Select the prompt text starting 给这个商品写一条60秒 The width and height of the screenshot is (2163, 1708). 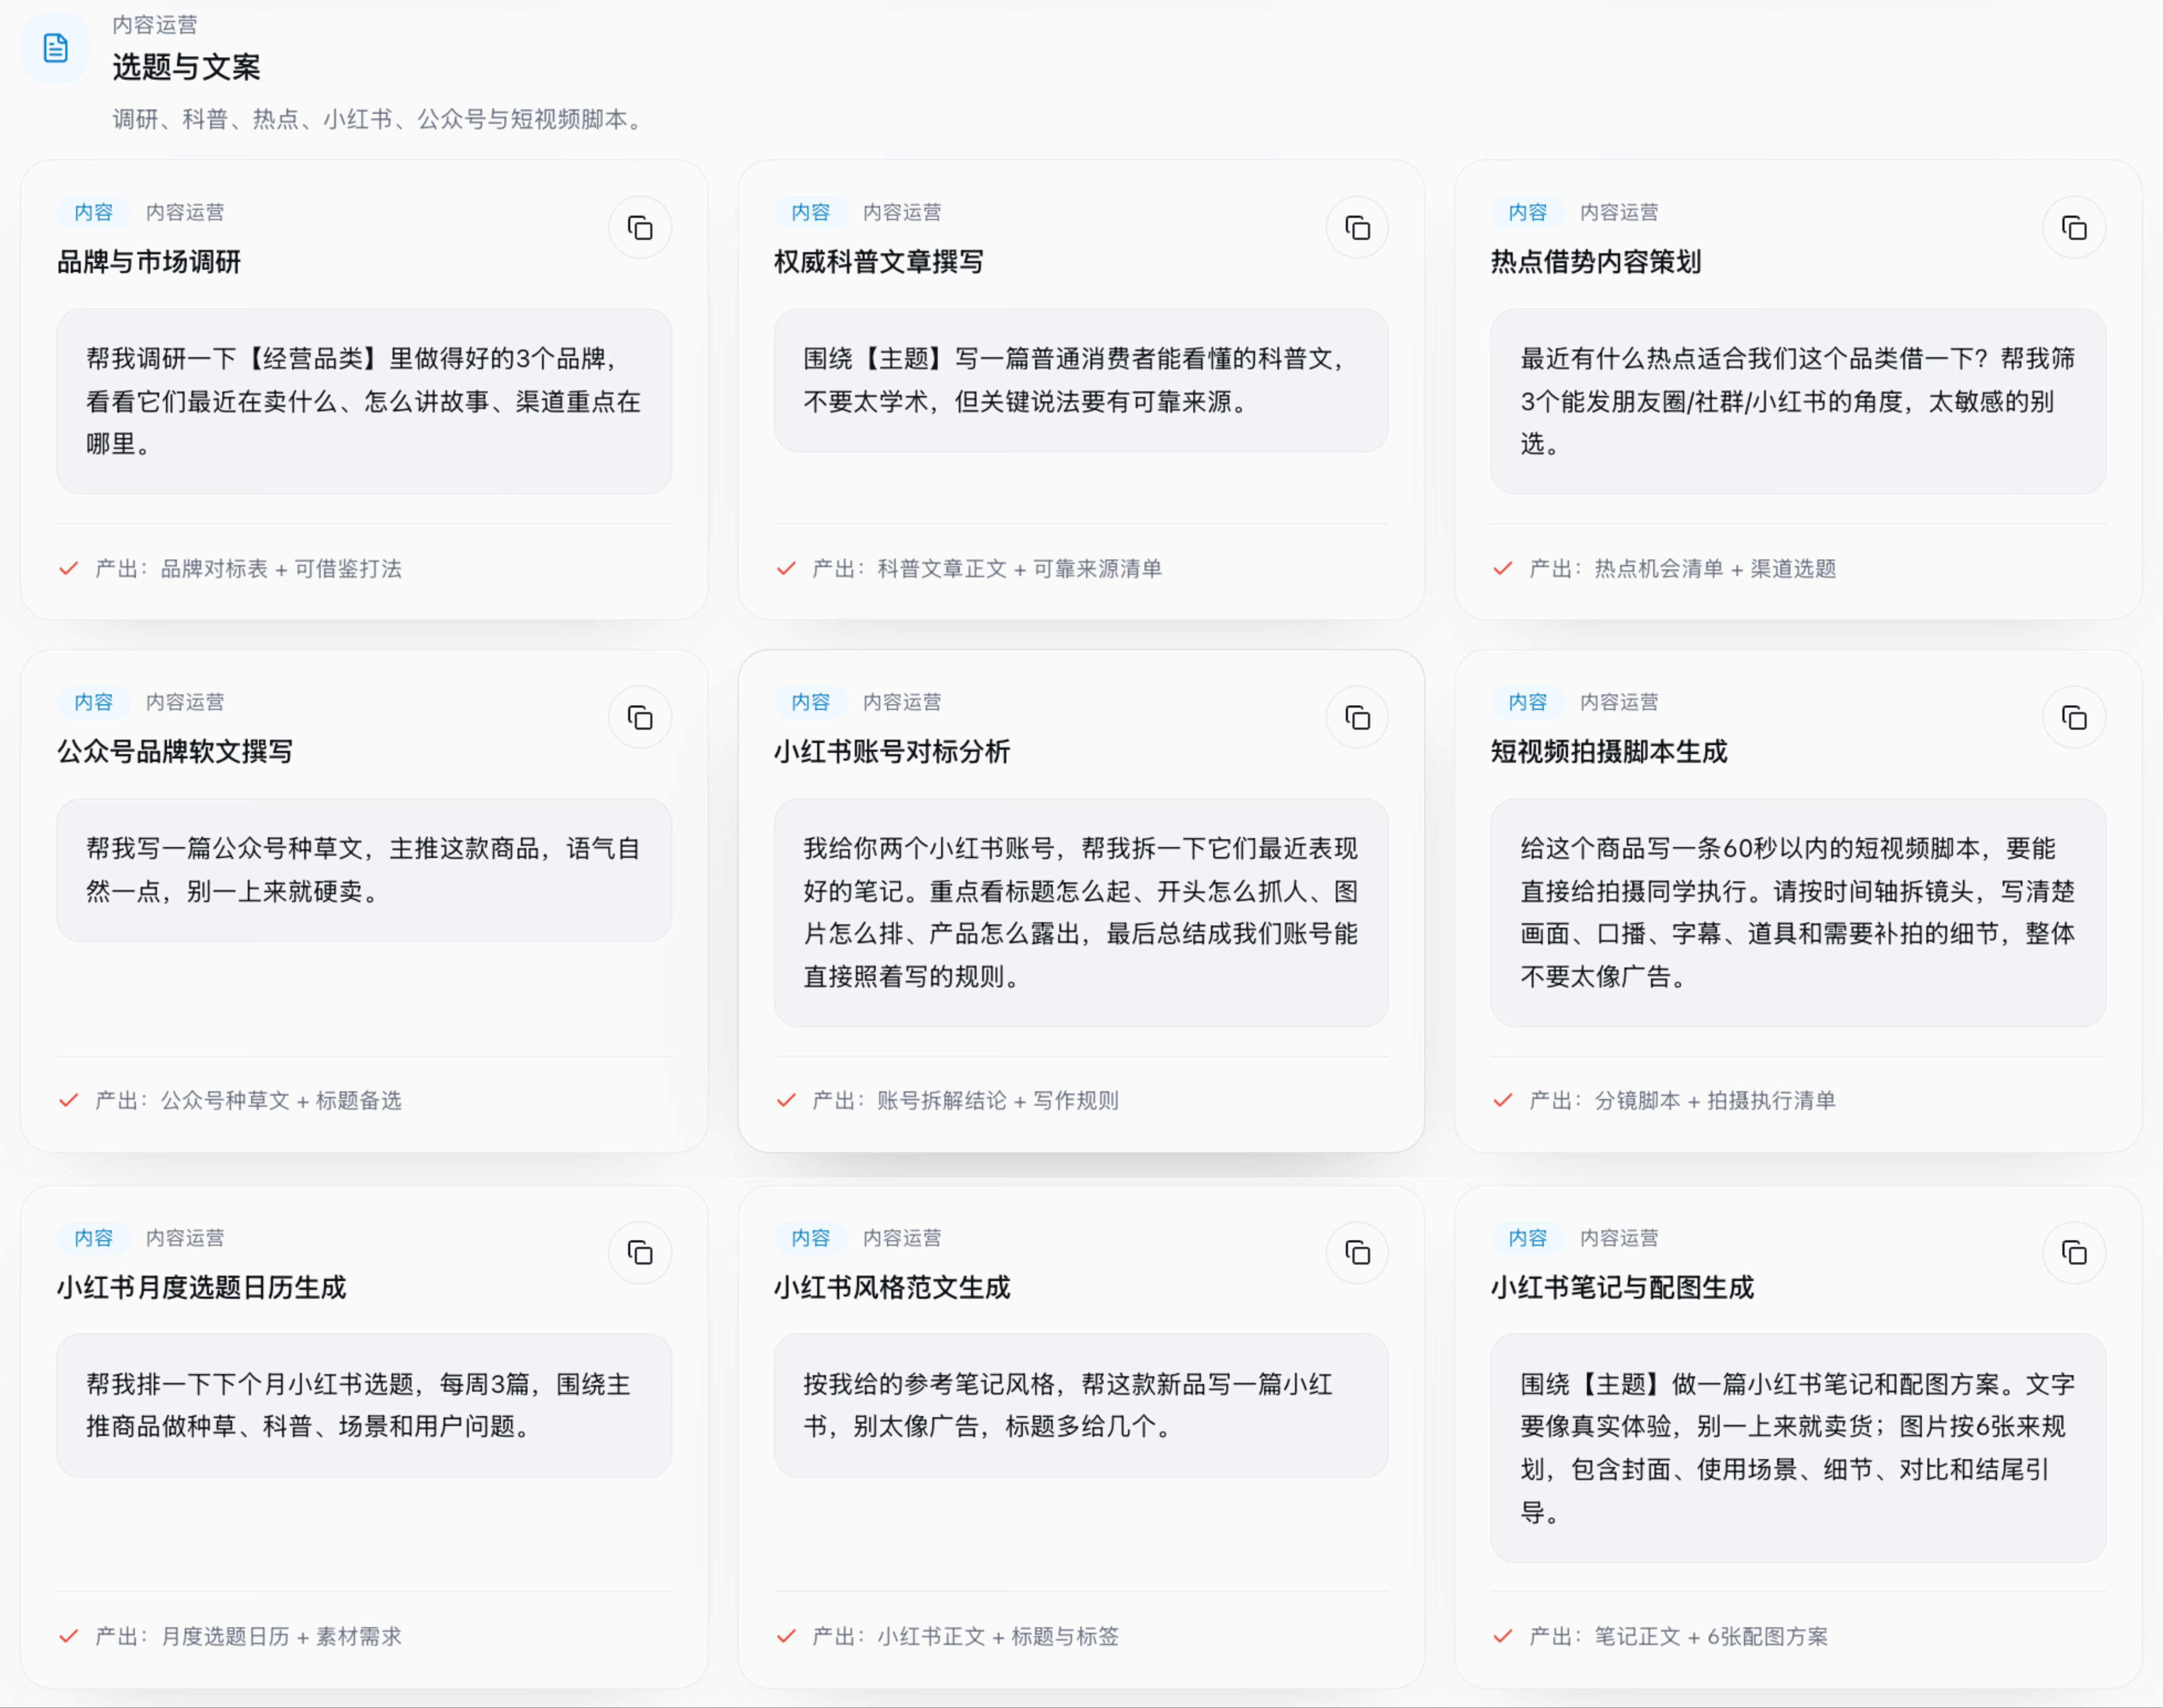point(1798,912)
